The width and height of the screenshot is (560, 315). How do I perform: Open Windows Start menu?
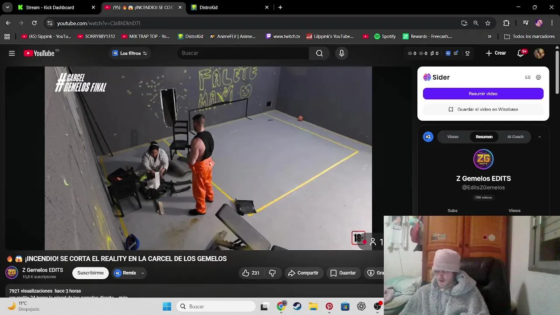tap(167, 307)
